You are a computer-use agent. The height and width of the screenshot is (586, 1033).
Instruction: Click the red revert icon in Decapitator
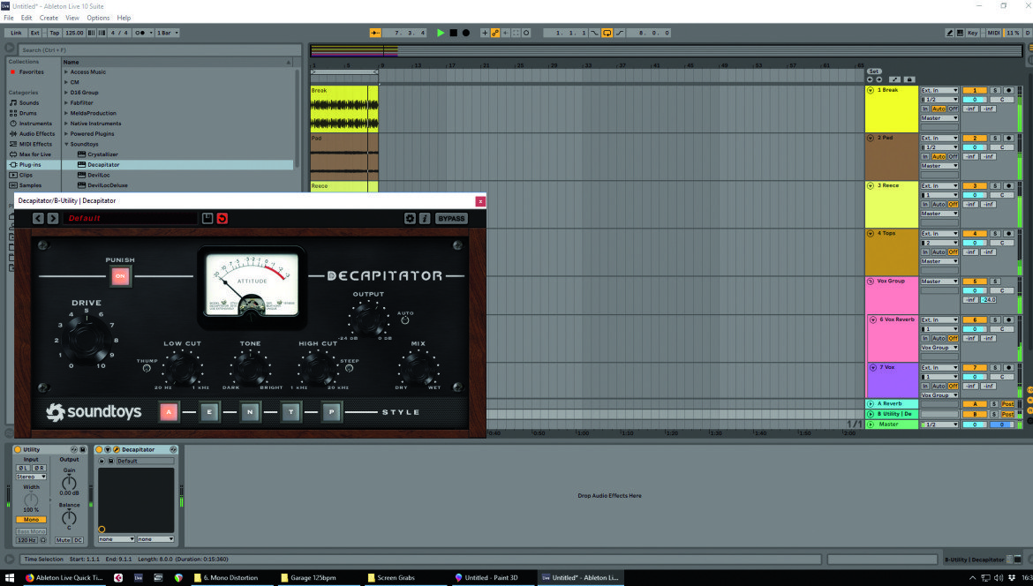[222, 218]
